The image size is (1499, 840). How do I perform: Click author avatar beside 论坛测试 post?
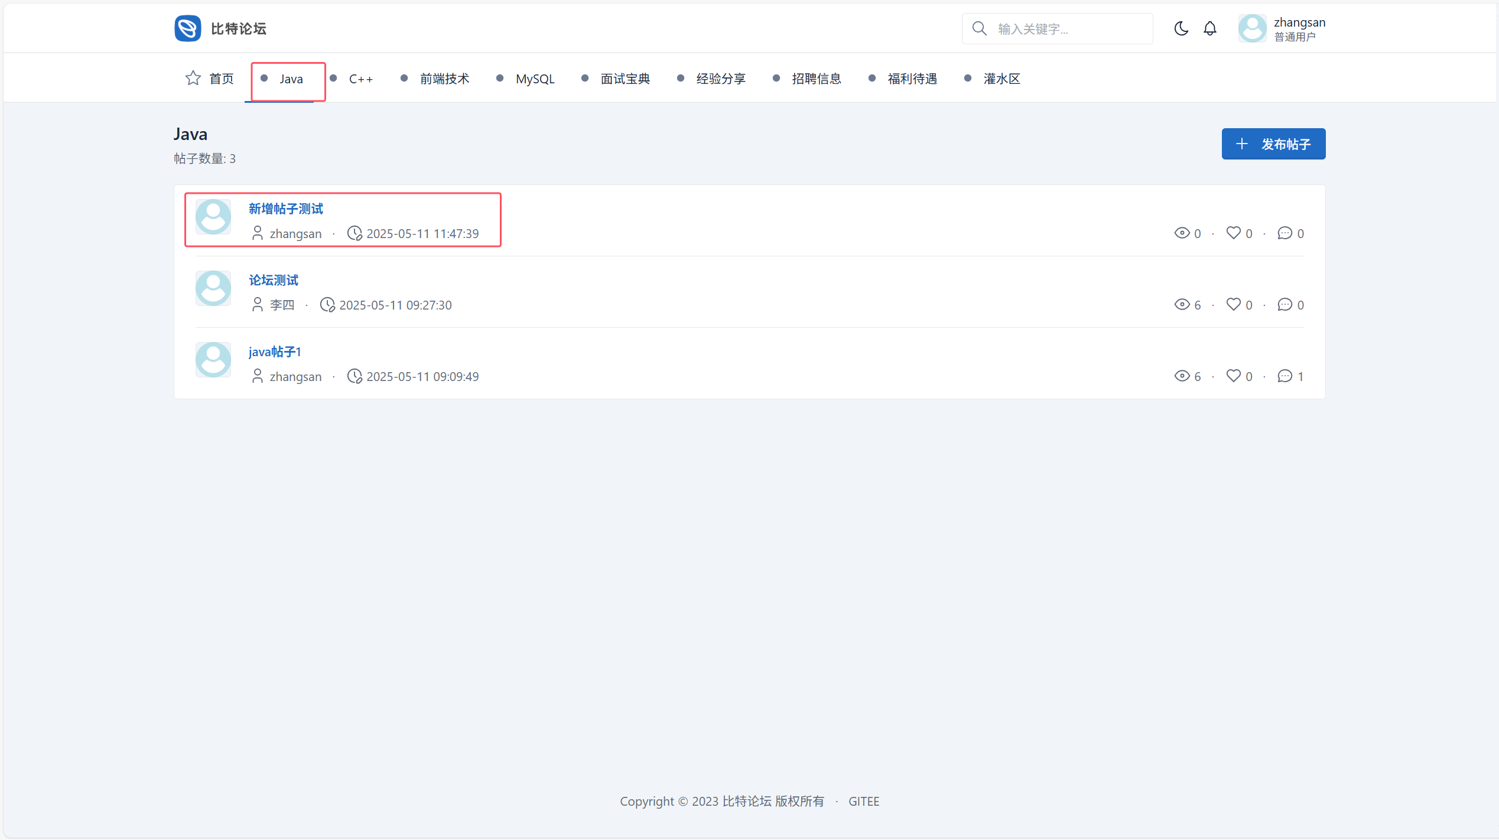coord(213,288)
